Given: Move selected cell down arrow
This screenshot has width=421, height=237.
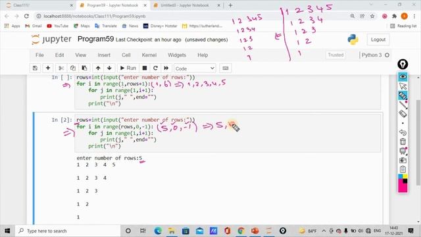Looking at the screenshot, I should coord(109,68).
